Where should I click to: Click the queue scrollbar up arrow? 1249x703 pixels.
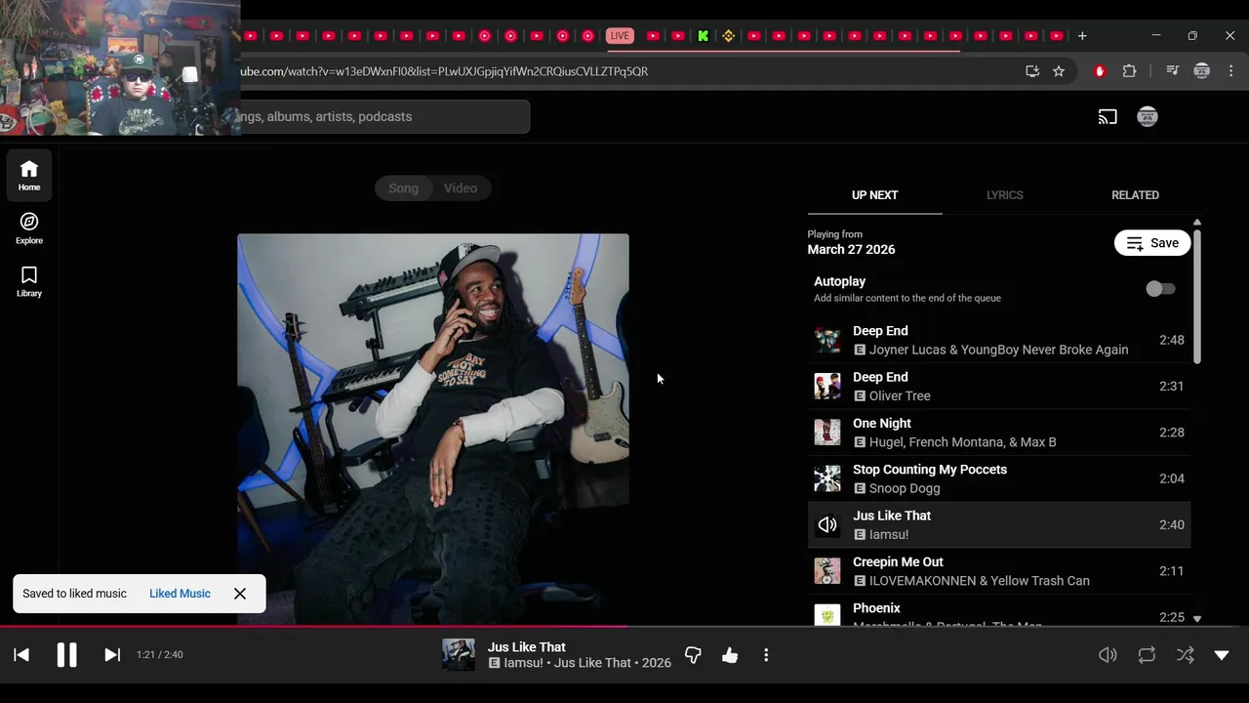(x=1197, y=223)
